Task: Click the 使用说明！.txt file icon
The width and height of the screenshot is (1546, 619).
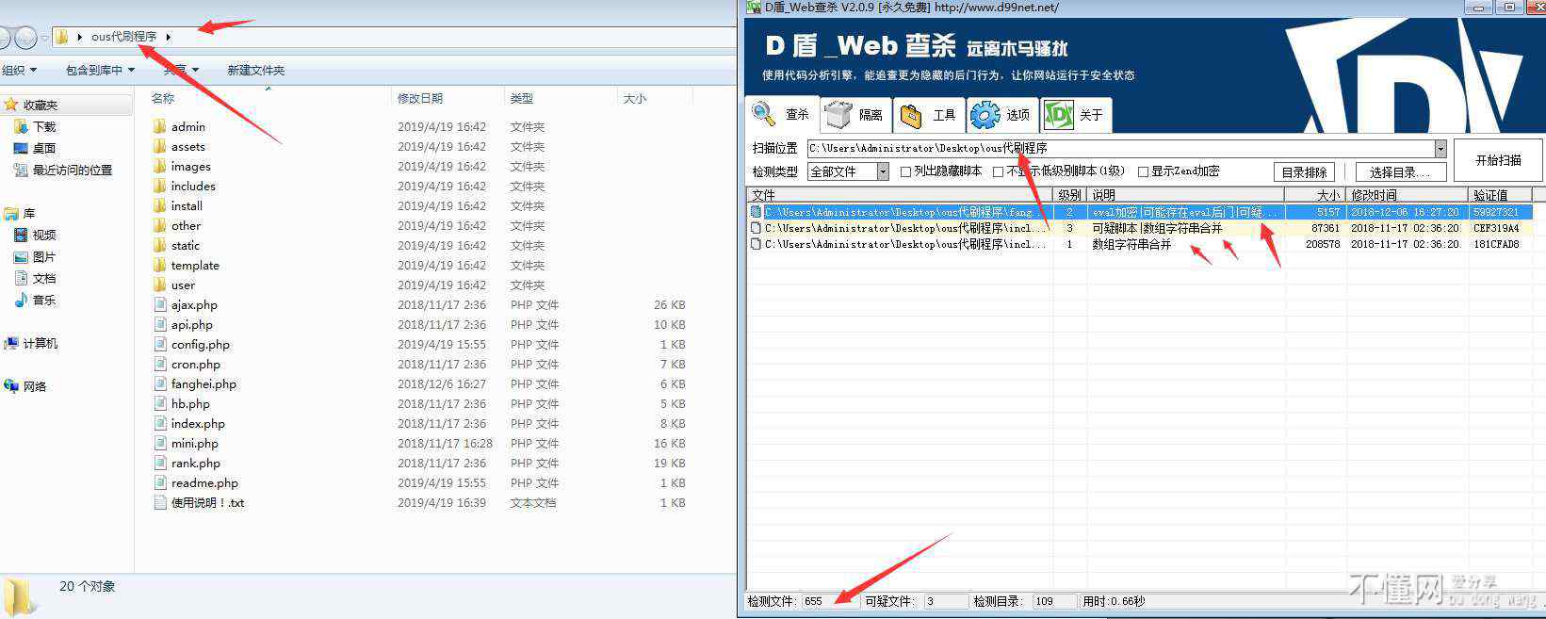Action: 160,503
